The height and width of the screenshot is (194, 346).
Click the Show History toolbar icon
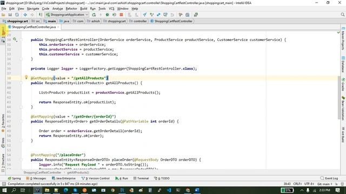pyautogui.click(x=165, y=15)
